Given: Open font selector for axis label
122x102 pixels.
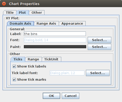Looking at the screenshot, I should point(99,40).
